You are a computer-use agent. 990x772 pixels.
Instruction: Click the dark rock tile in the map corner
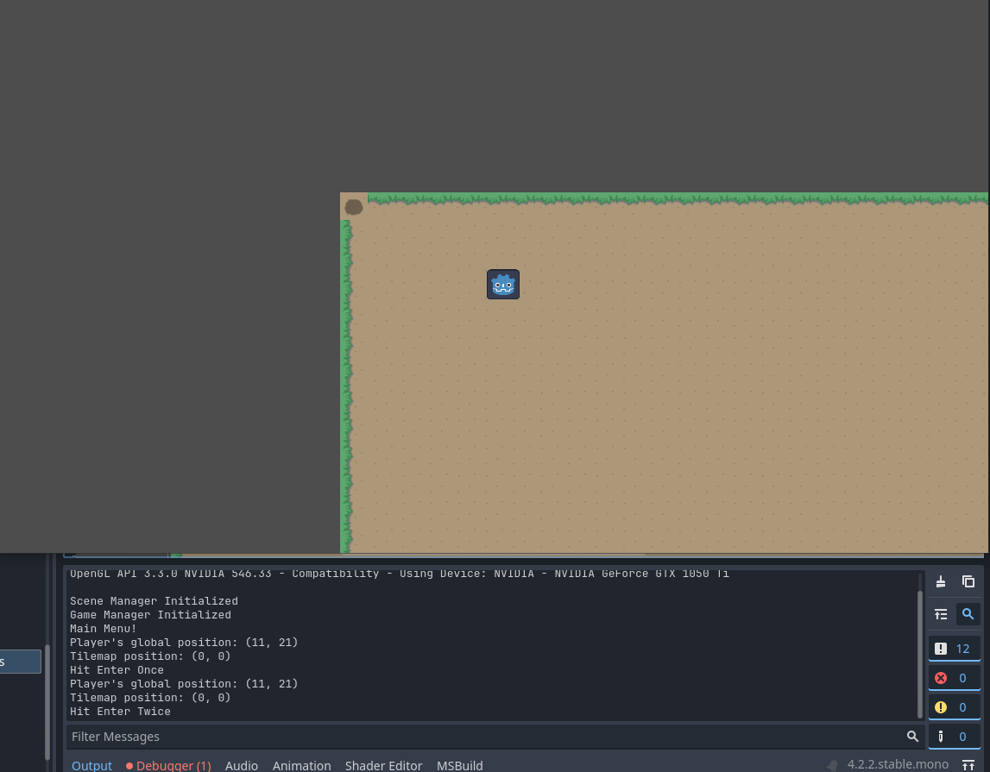tap(354, 206)
